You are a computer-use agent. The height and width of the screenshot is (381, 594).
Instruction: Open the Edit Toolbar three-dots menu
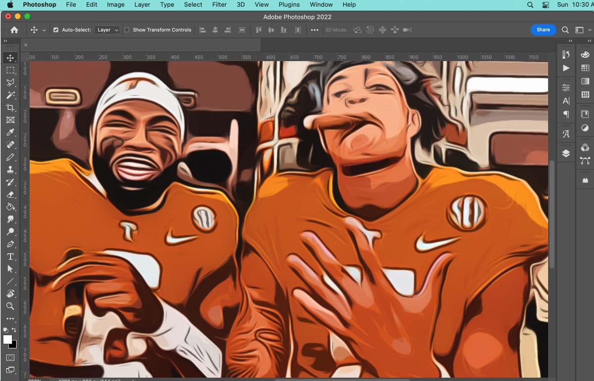pos(10,319)
